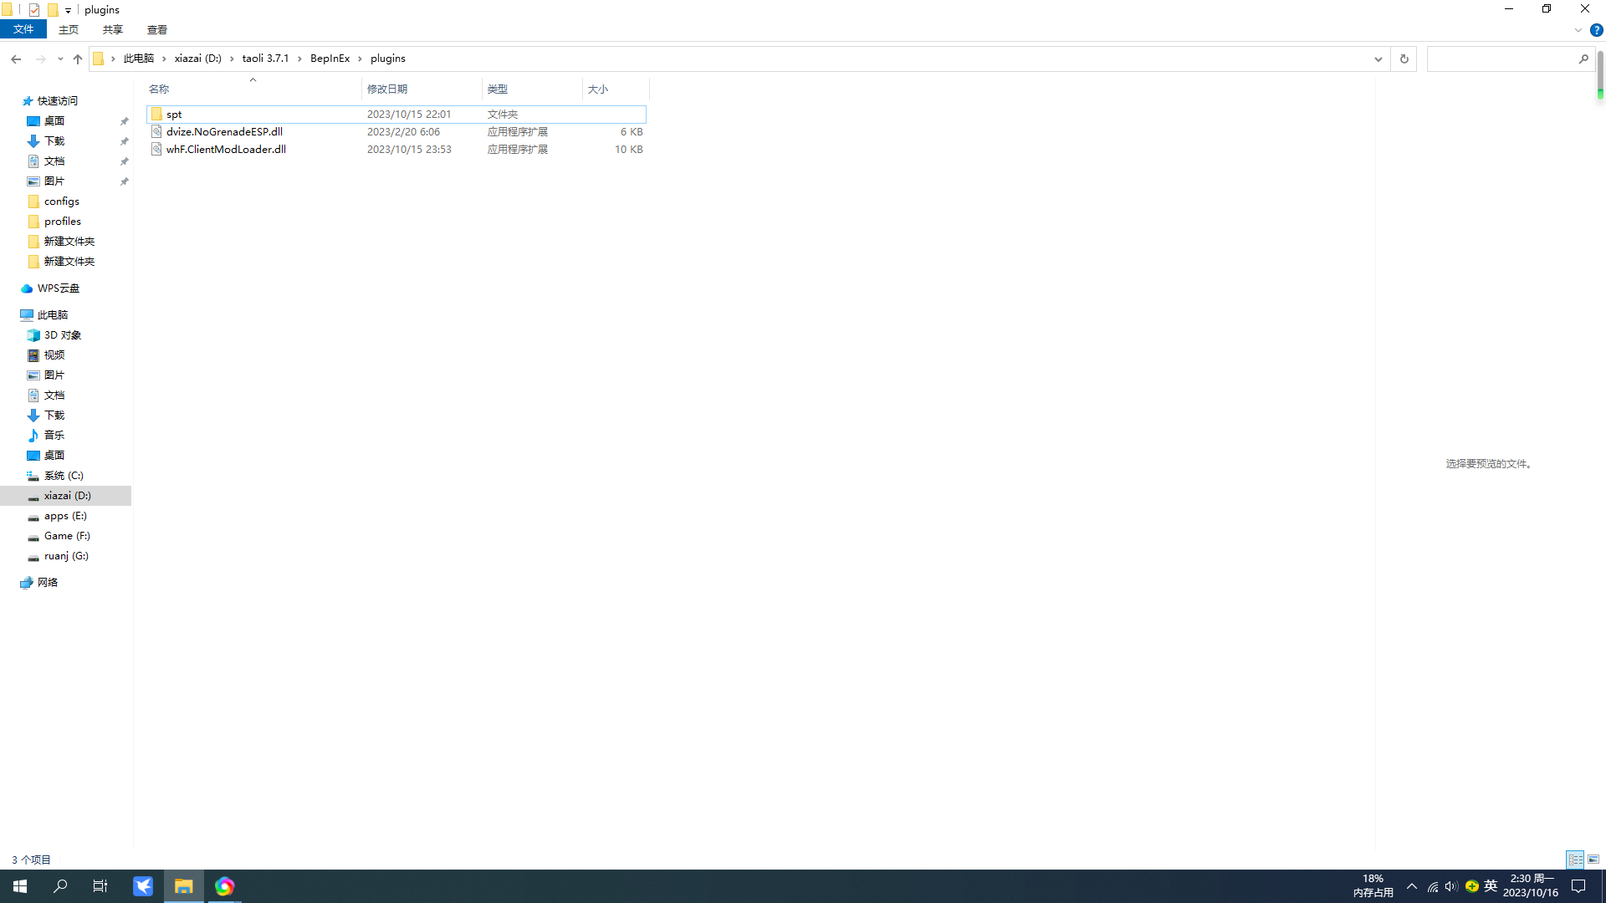Open the colorful browser taskbar icon

click(x=224, y=886)
